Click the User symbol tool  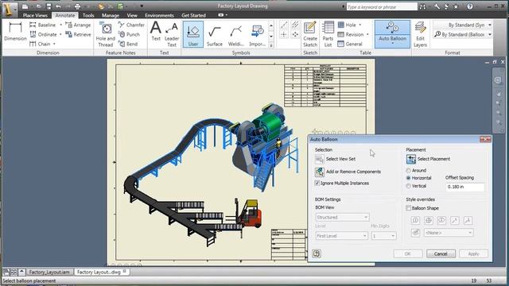(193, 34)
